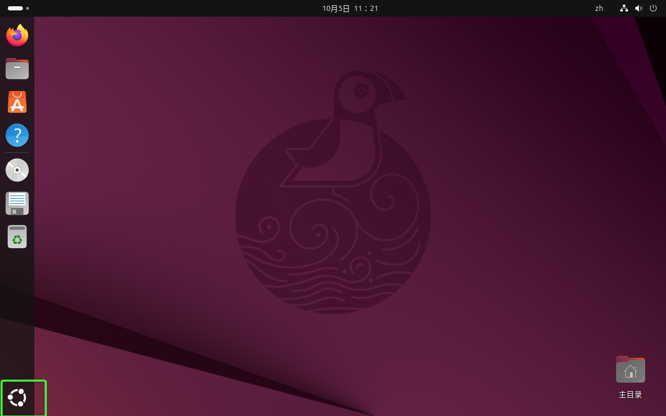Show applications via the Ubuntu logo button
This screenshot has height=416, width=666.
coord(17,398)
